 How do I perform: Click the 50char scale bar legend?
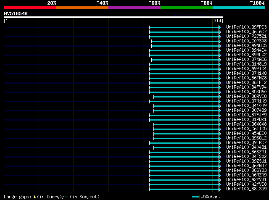(x=206, y=197)
